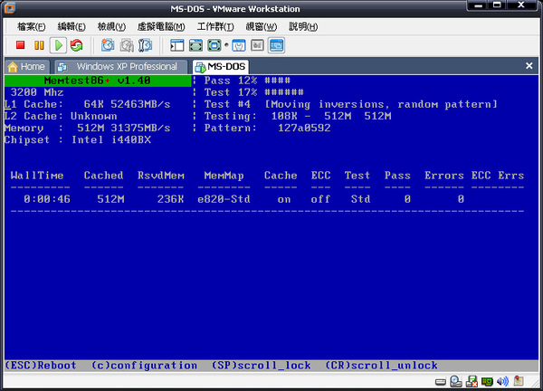543x391 pixels.
Task: Switch to Quick Switch mode icon
Action: (195, 45)
